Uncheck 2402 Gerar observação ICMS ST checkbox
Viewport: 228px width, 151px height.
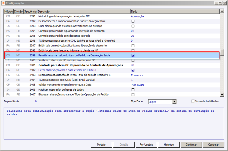click(x=133, y=70)
